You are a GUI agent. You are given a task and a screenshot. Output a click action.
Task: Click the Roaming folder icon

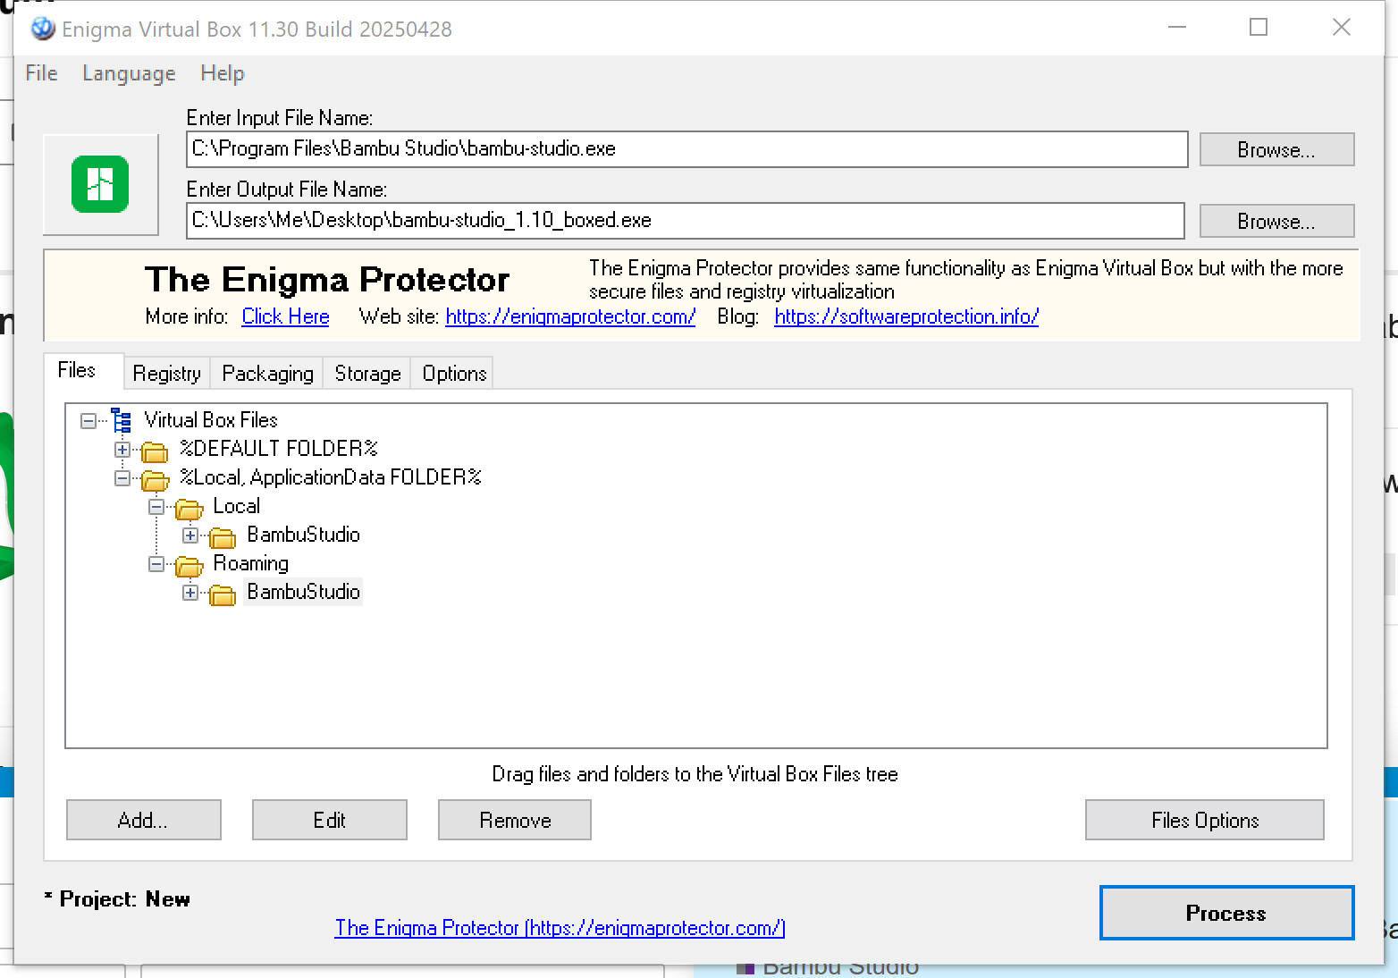click(189, 565)
